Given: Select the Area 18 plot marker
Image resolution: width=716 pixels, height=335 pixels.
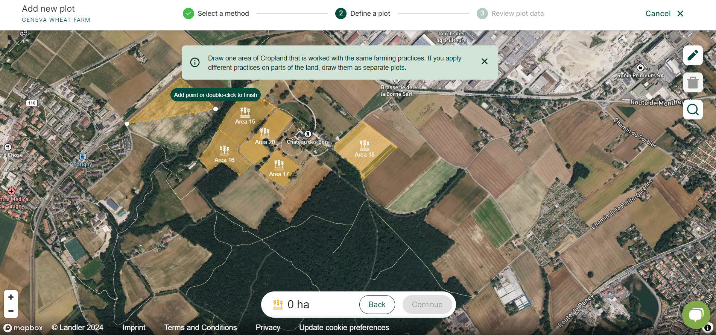Looking at the screenshot, I should point(364,145).
